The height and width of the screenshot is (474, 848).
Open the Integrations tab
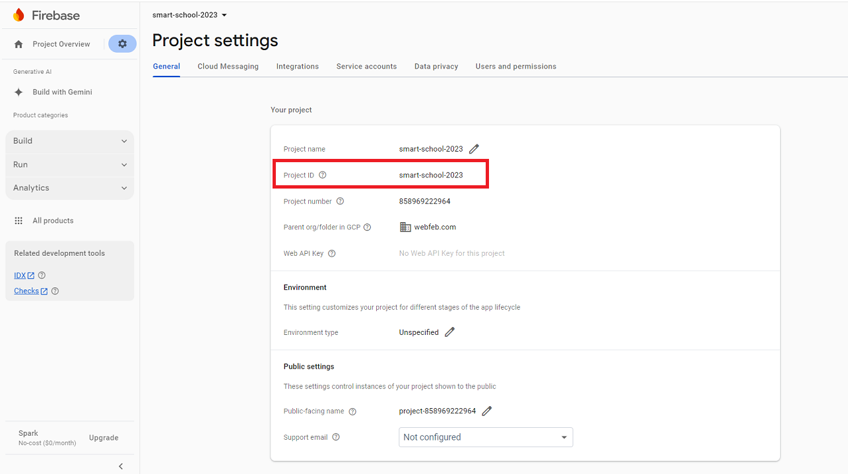pyautogui.click(x=298, y=67)
